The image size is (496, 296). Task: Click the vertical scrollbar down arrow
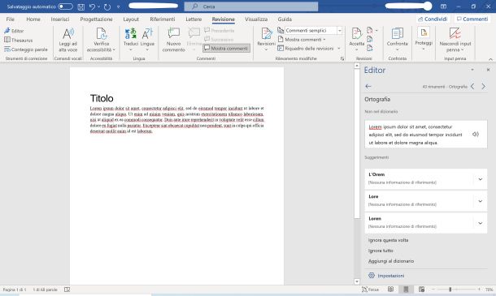coord(357,281)
